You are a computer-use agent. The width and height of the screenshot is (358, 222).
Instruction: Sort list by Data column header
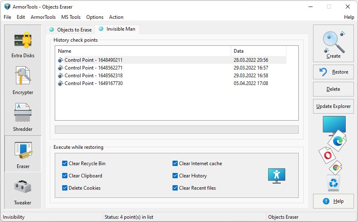pos(258,51)
